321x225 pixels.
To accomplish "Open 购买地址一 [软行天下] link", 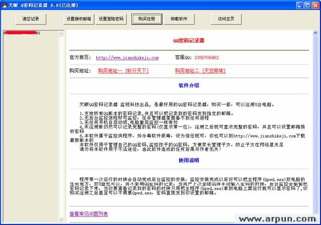I will [123, 71].
